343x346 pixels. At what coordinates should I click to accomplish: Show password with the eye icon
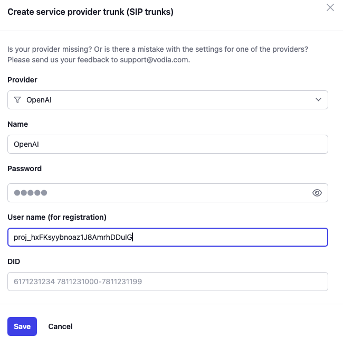coord(317,193)
